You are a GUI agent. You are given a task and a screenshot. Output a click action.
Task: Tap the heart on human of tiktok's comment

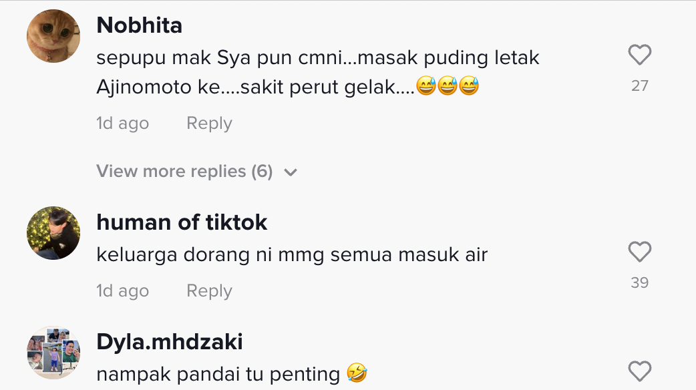640,252
